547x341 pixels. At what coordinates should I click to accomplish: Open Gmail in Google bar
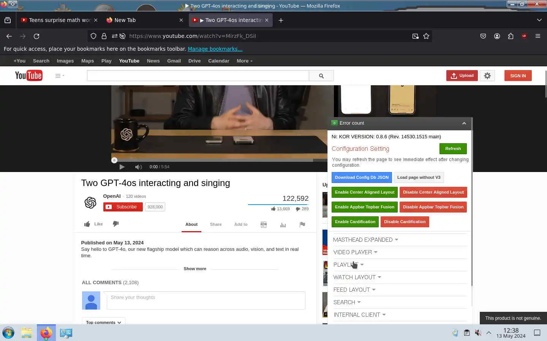174,61
